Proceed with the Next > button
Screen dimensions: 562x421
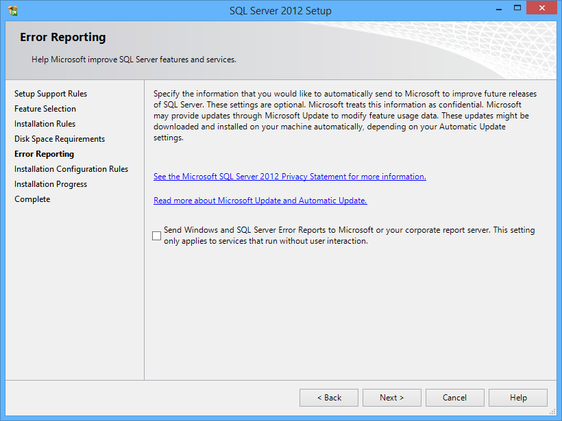[392, 398]
